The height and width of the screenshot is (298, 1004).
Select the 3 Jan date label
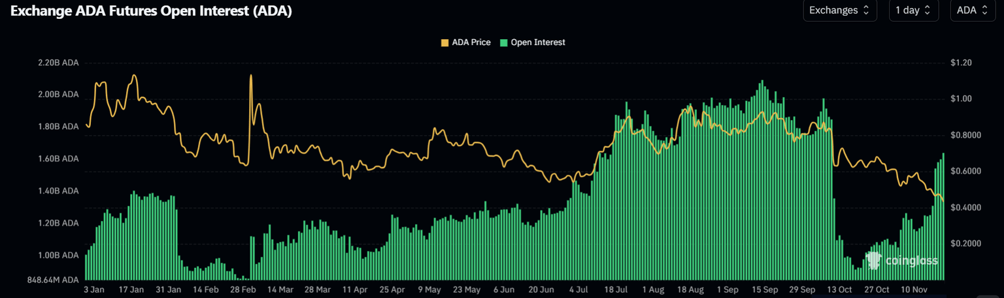point(95,289)
